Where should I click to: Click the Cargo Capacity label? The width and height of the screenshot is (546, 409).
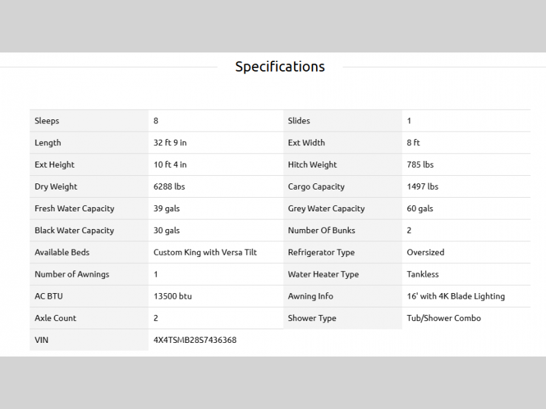point(316,187)
